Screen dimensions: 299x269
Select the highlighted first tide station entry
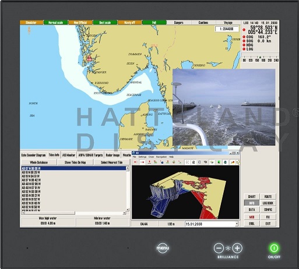73,168
